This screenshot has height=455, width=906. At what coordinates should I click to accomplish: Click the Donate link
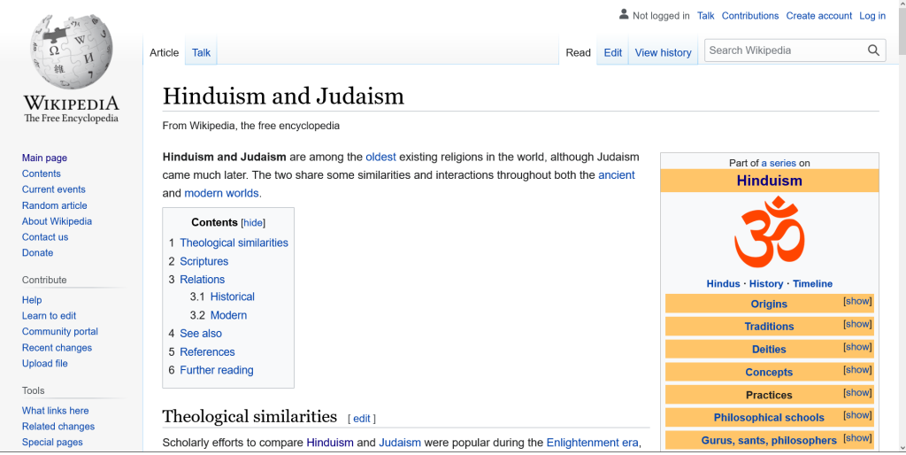pos(37,252)
